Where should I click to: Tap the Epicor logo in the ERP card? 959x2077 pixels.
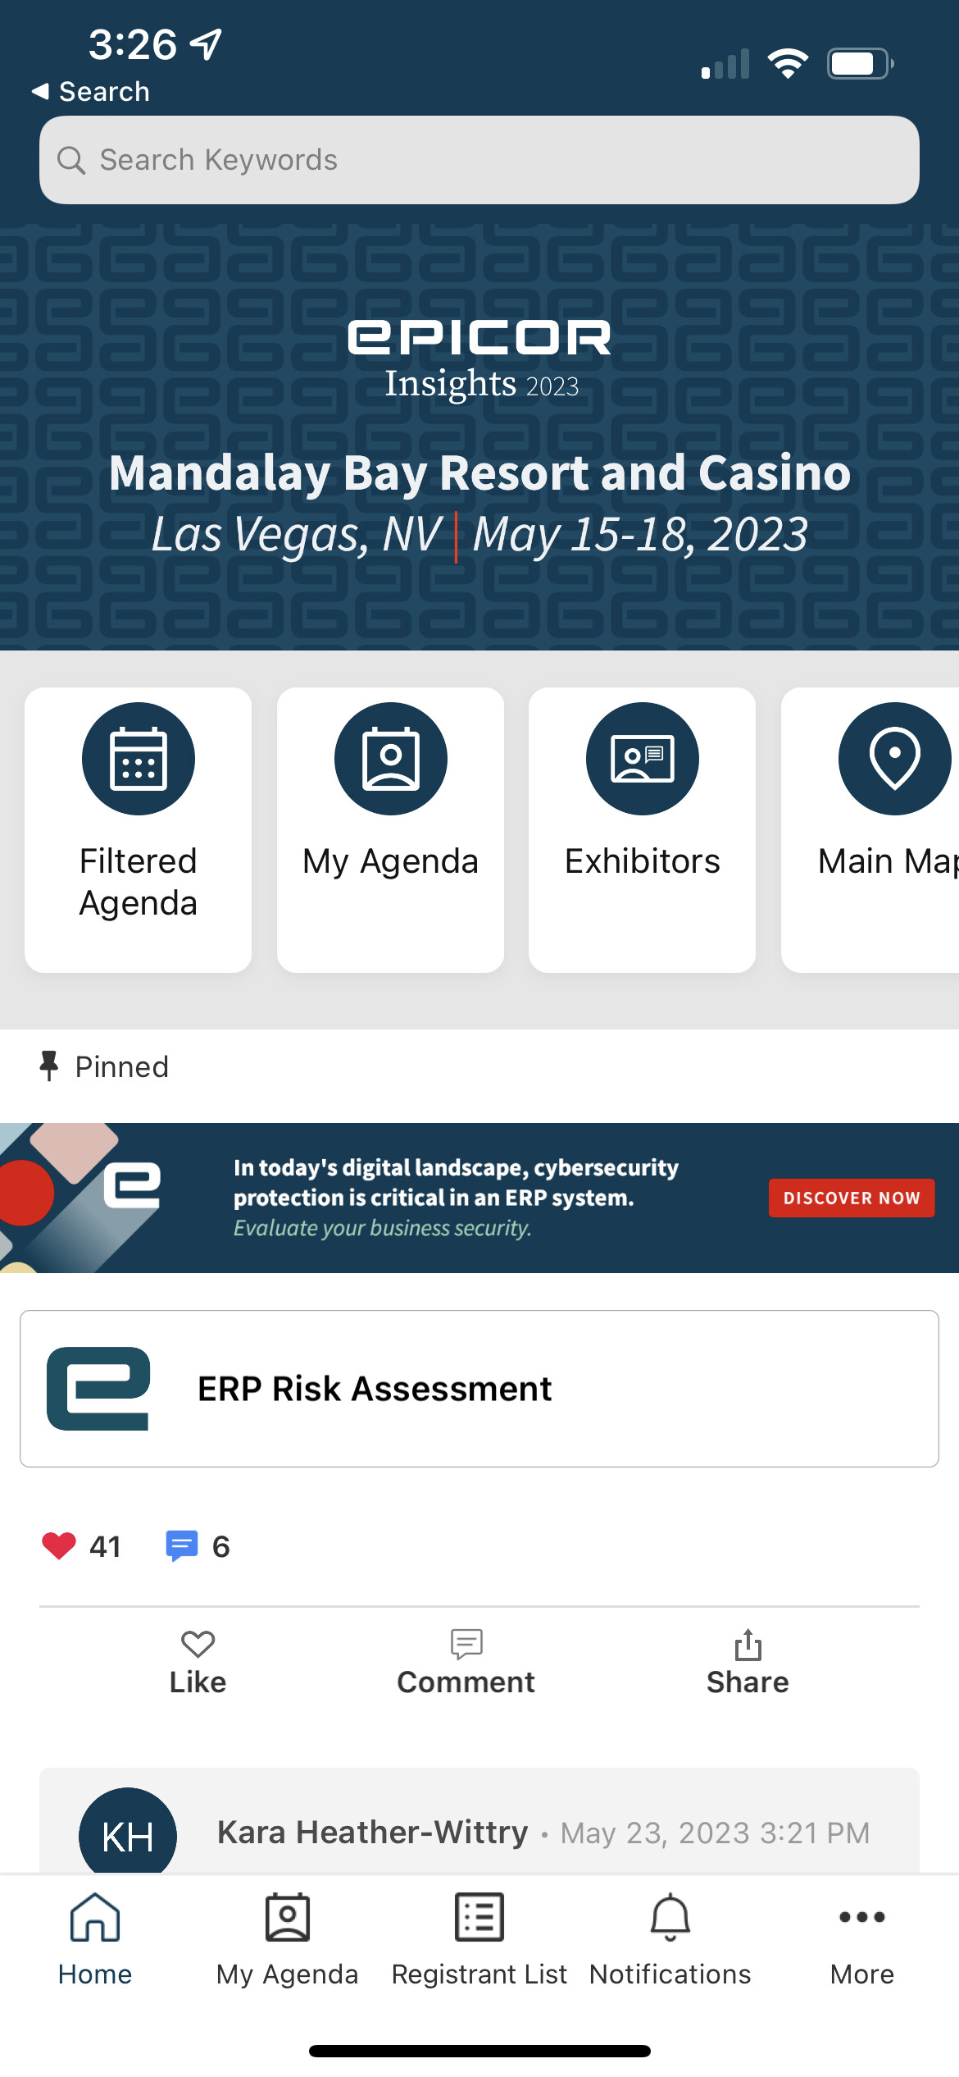point(99,1389)
